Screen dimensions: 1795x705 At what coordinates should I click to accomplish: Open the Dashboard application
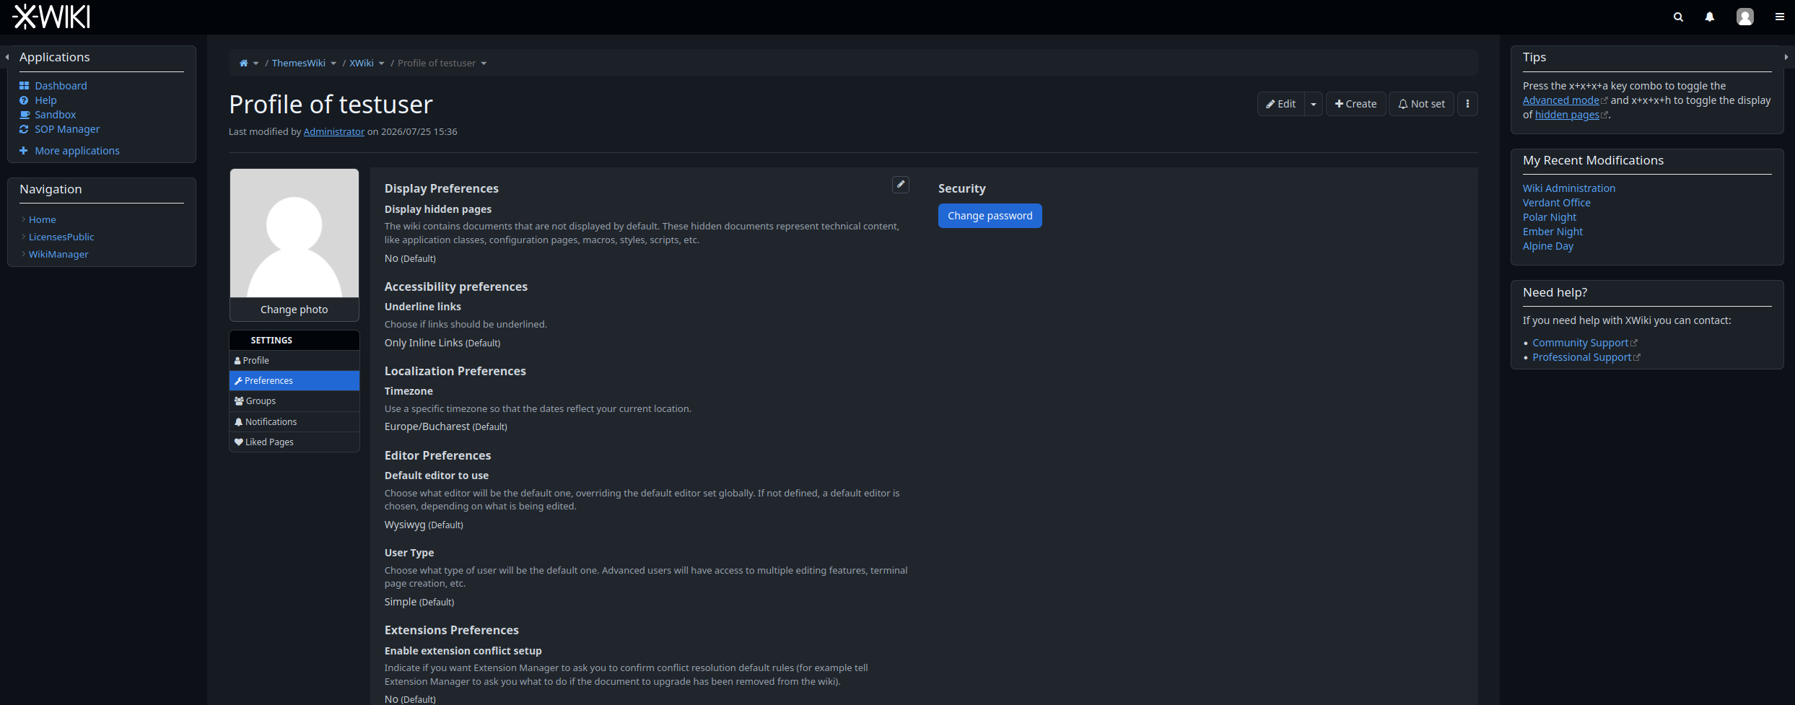[x=61, y=86]
